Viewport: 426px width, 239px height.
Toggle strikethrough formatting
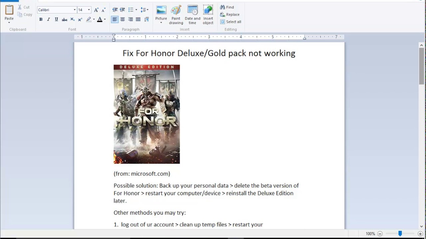point(65,20)
